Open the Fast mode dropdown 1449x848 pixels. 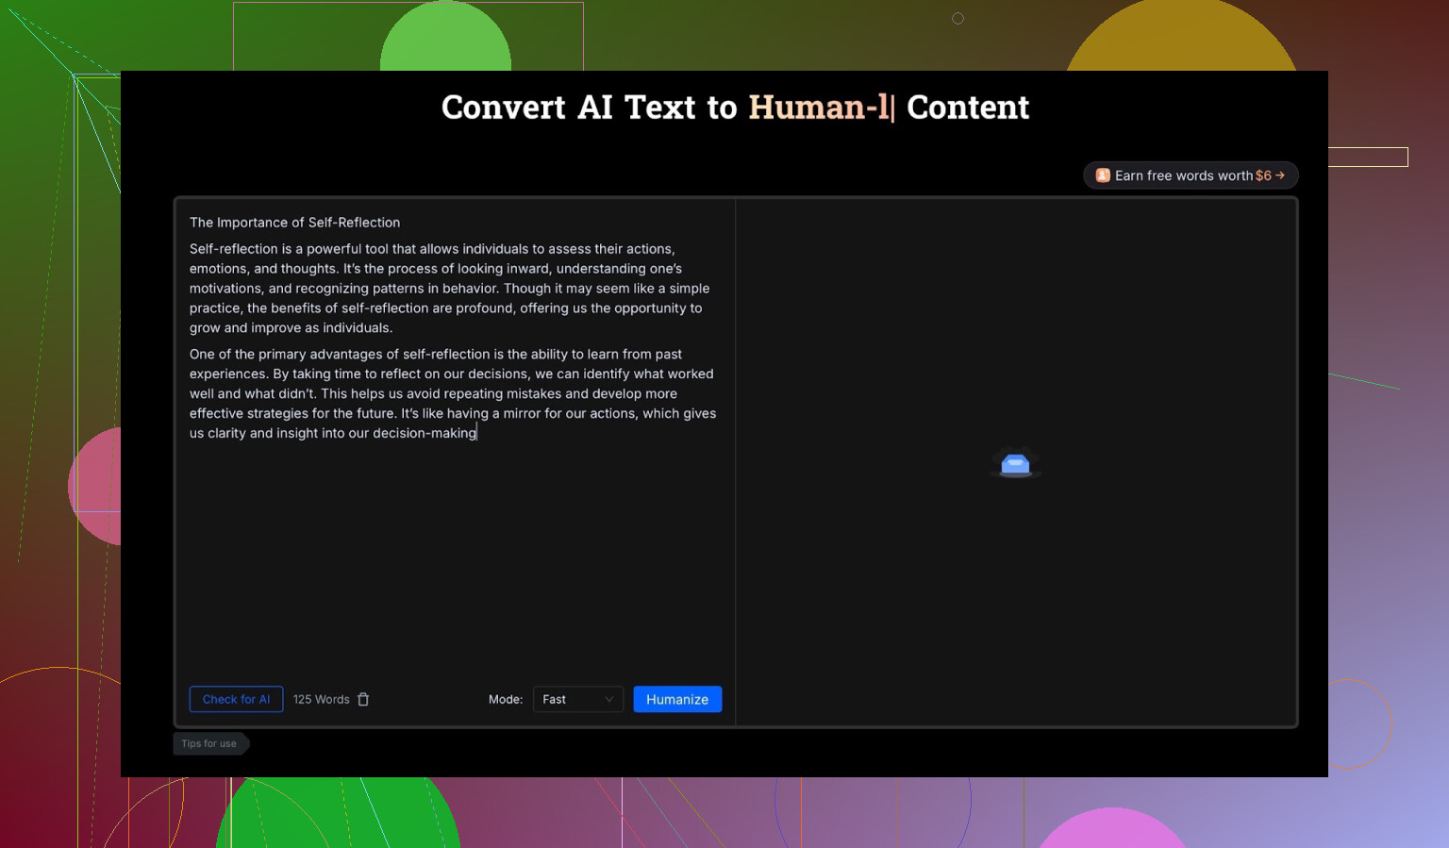[577, 699]
